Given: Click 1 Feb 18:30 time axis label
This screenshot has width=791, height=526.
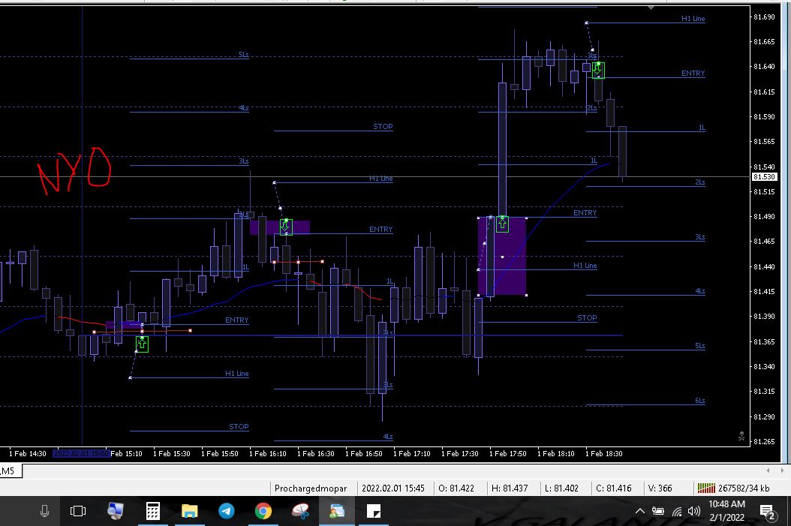Looking at the screenshot, I should tap(604, 453).
